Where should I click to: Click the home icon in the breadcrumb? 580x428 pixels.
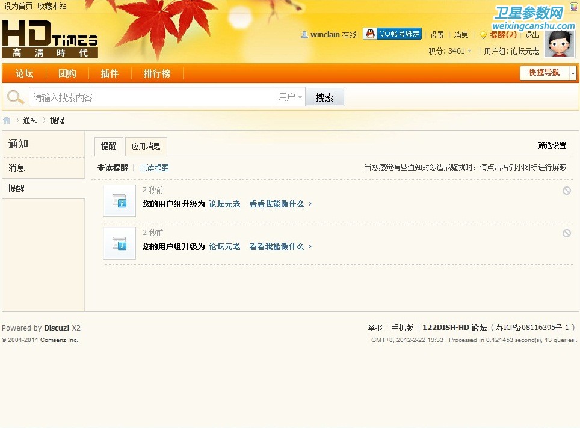(x=7, y=120)
